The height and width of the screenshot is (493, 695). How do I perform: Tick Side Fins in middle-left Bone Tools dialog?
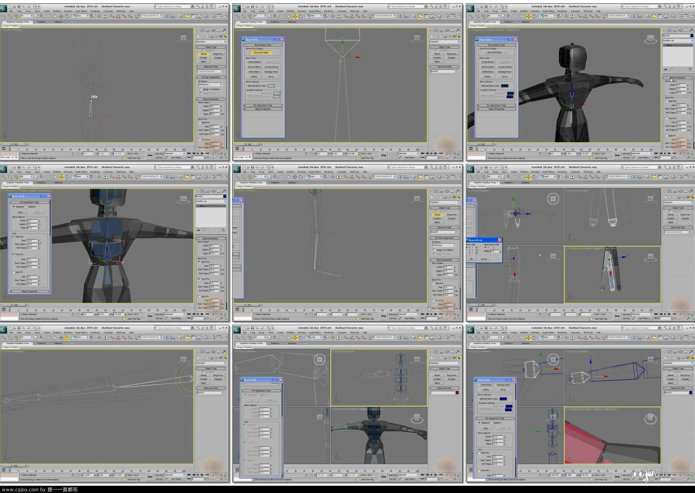click(x=13, y=237)
